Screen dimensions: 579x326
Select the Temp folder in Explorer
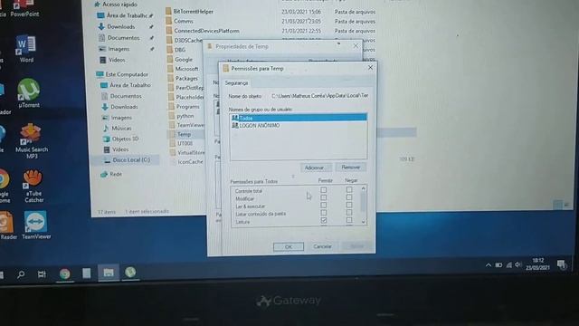point(180,134)
